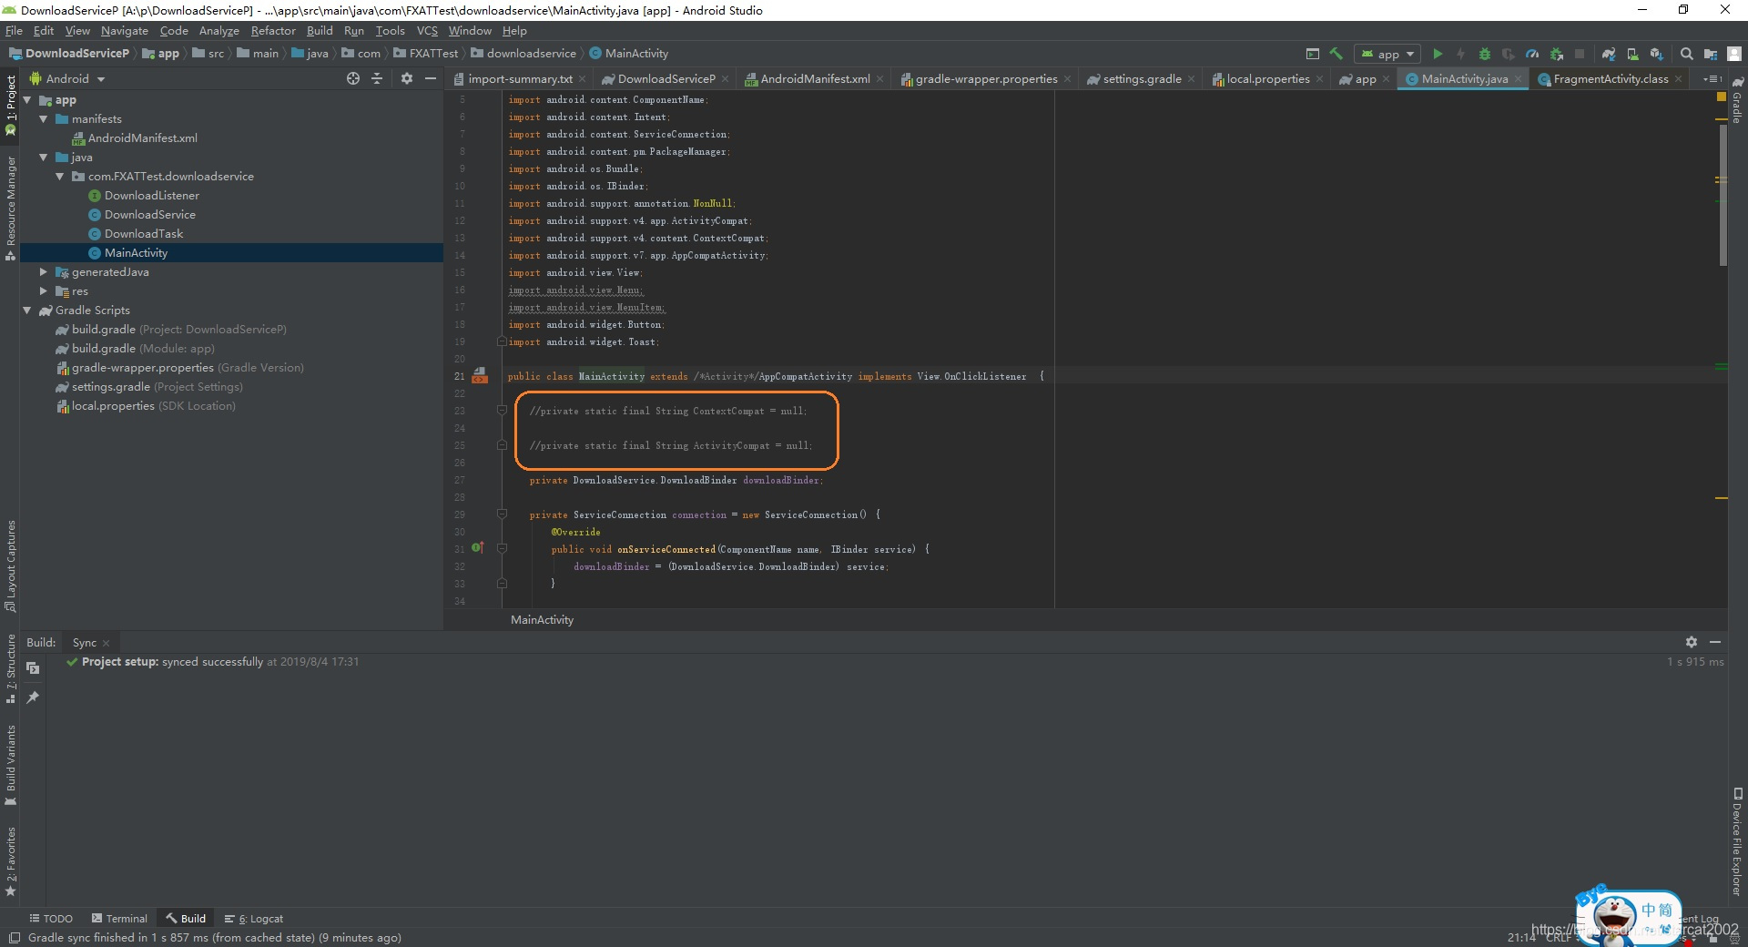Open the app run configuration dropdown
This screenshot has height=947, width=1748.
coord(1387,54)
